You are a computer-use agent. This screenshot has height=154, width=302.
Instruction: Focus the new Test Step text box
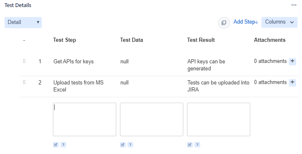84,120
